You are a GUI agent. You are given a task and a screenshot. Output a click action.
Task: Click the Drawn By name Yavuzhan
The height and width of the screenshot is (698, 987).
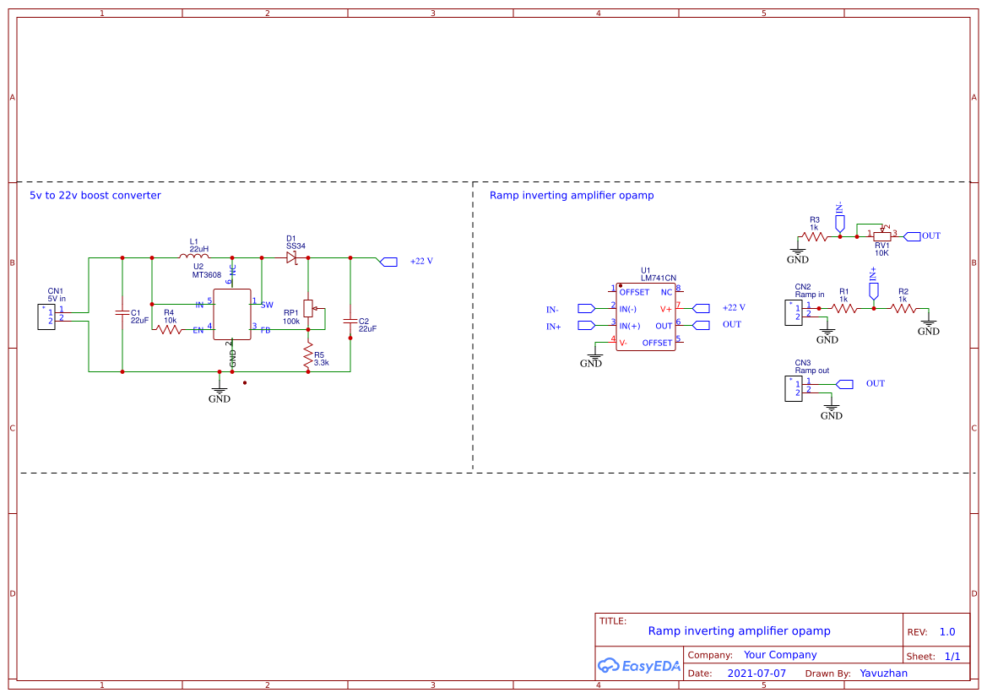(x=884, y=673)
